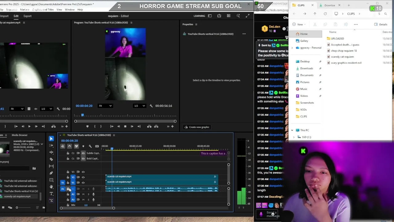Click Workspaces icon in Premiere header

[210, 16]
